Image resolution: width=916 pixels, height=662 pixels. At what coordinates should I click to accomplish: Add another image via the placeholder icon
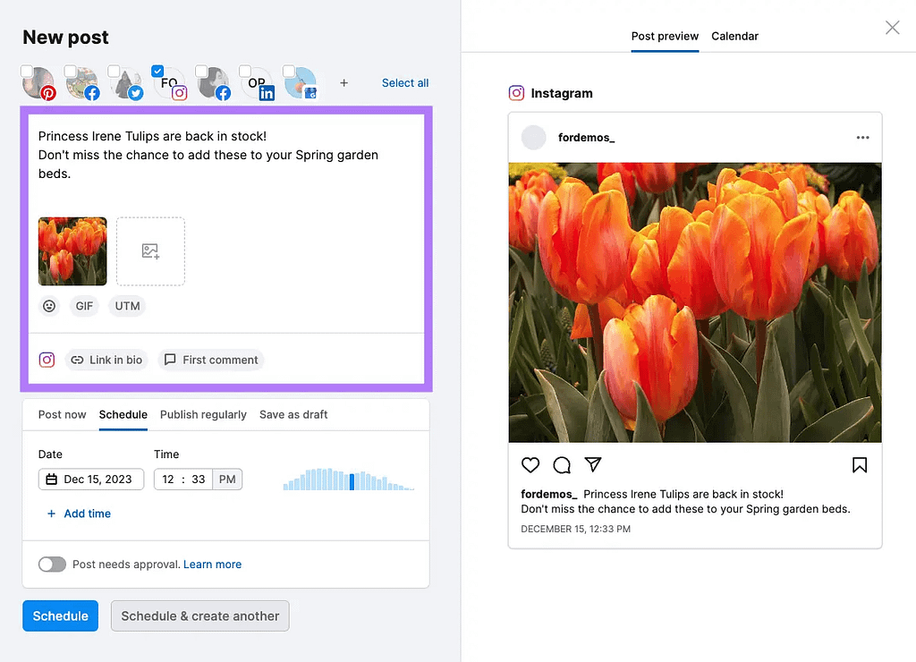150,251
